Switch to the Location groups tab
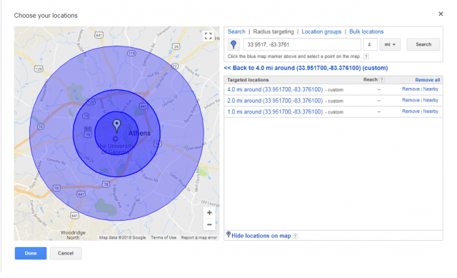Viewport: 457px width, 278px height. coord(321,31)
